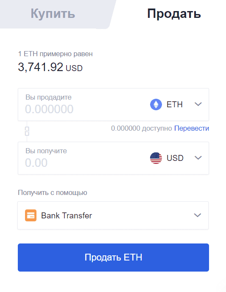
Task: Click the USD currency label
Action: (175, 158)
